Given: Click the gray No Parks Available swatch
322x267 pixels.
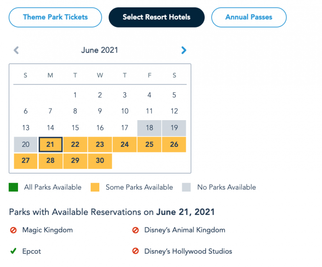Looking at the screenshot, I should (186, 187).
